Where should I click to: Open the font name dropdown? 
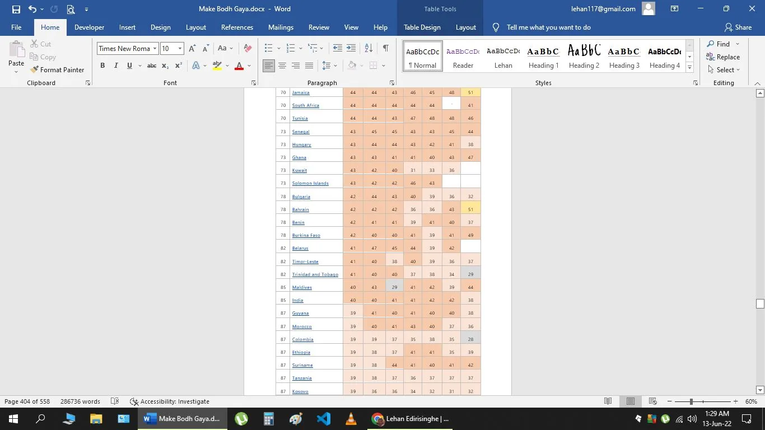coord(155,48)
